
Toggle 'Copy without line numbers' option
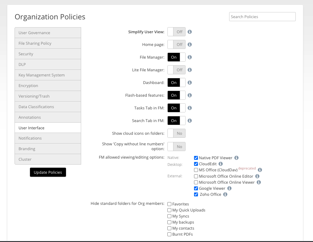tap(176, 147)
